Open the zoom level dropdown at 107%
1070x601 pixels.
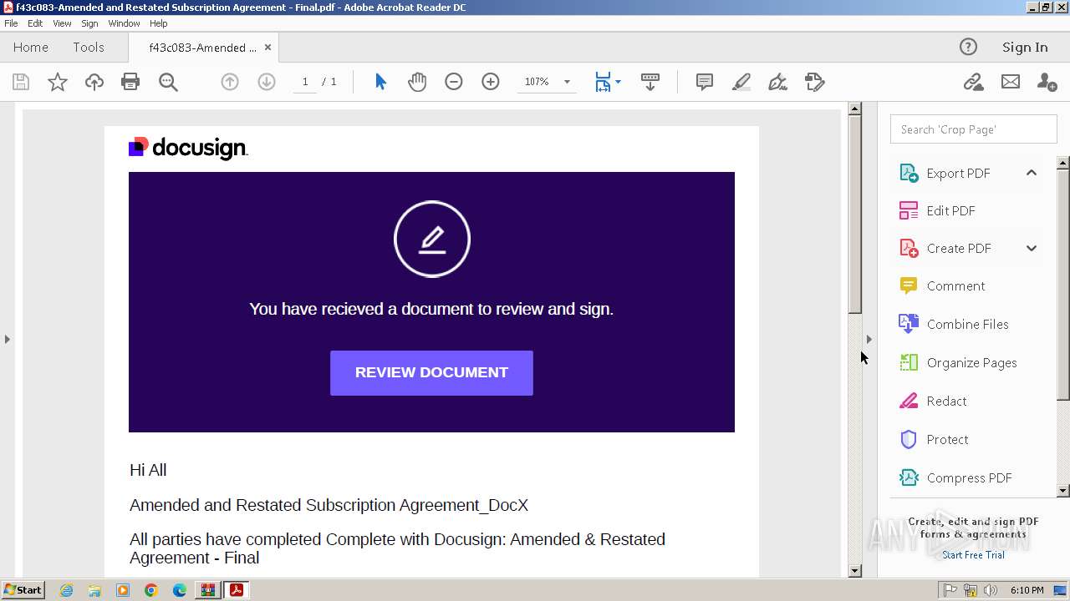click(x=567, y=82)
